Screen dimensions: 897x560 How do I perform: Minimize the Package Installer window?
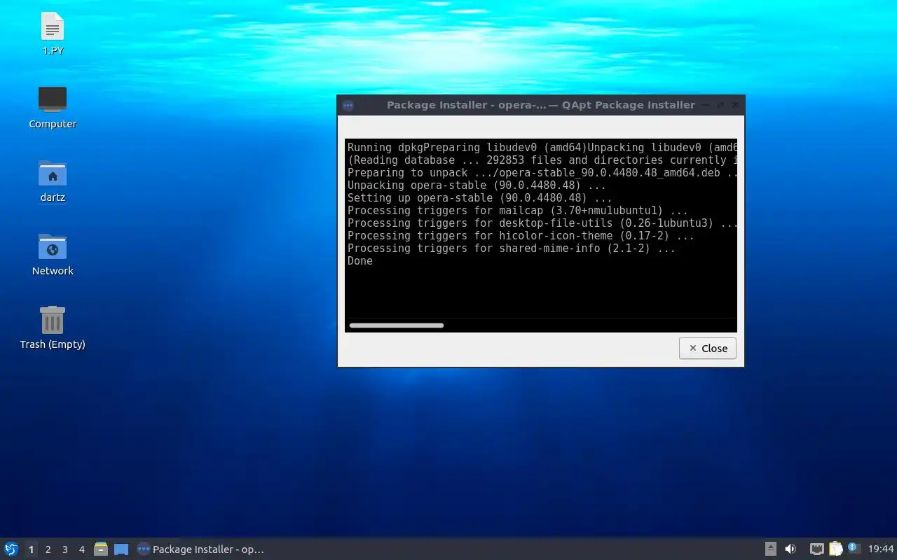706,105
